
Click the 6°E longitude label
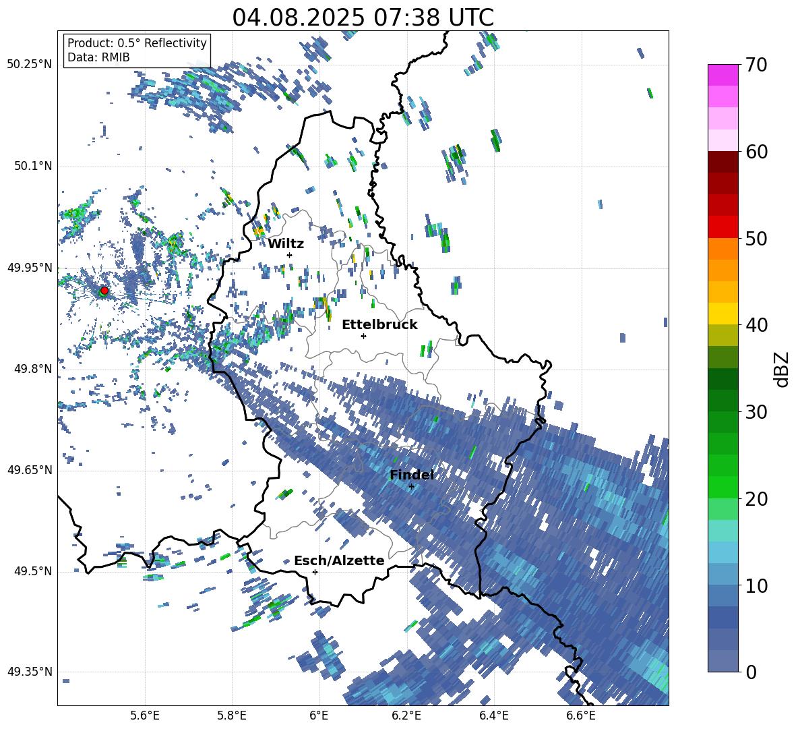click(319, 716)
